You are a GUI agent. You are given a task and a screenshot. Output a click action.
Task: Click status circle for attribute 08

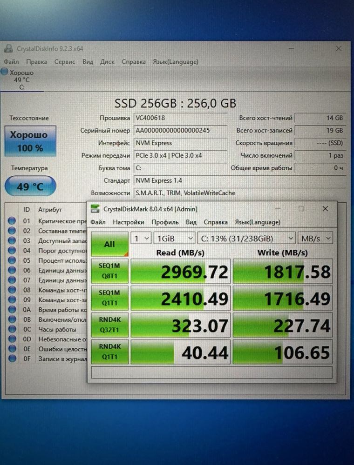12,290
